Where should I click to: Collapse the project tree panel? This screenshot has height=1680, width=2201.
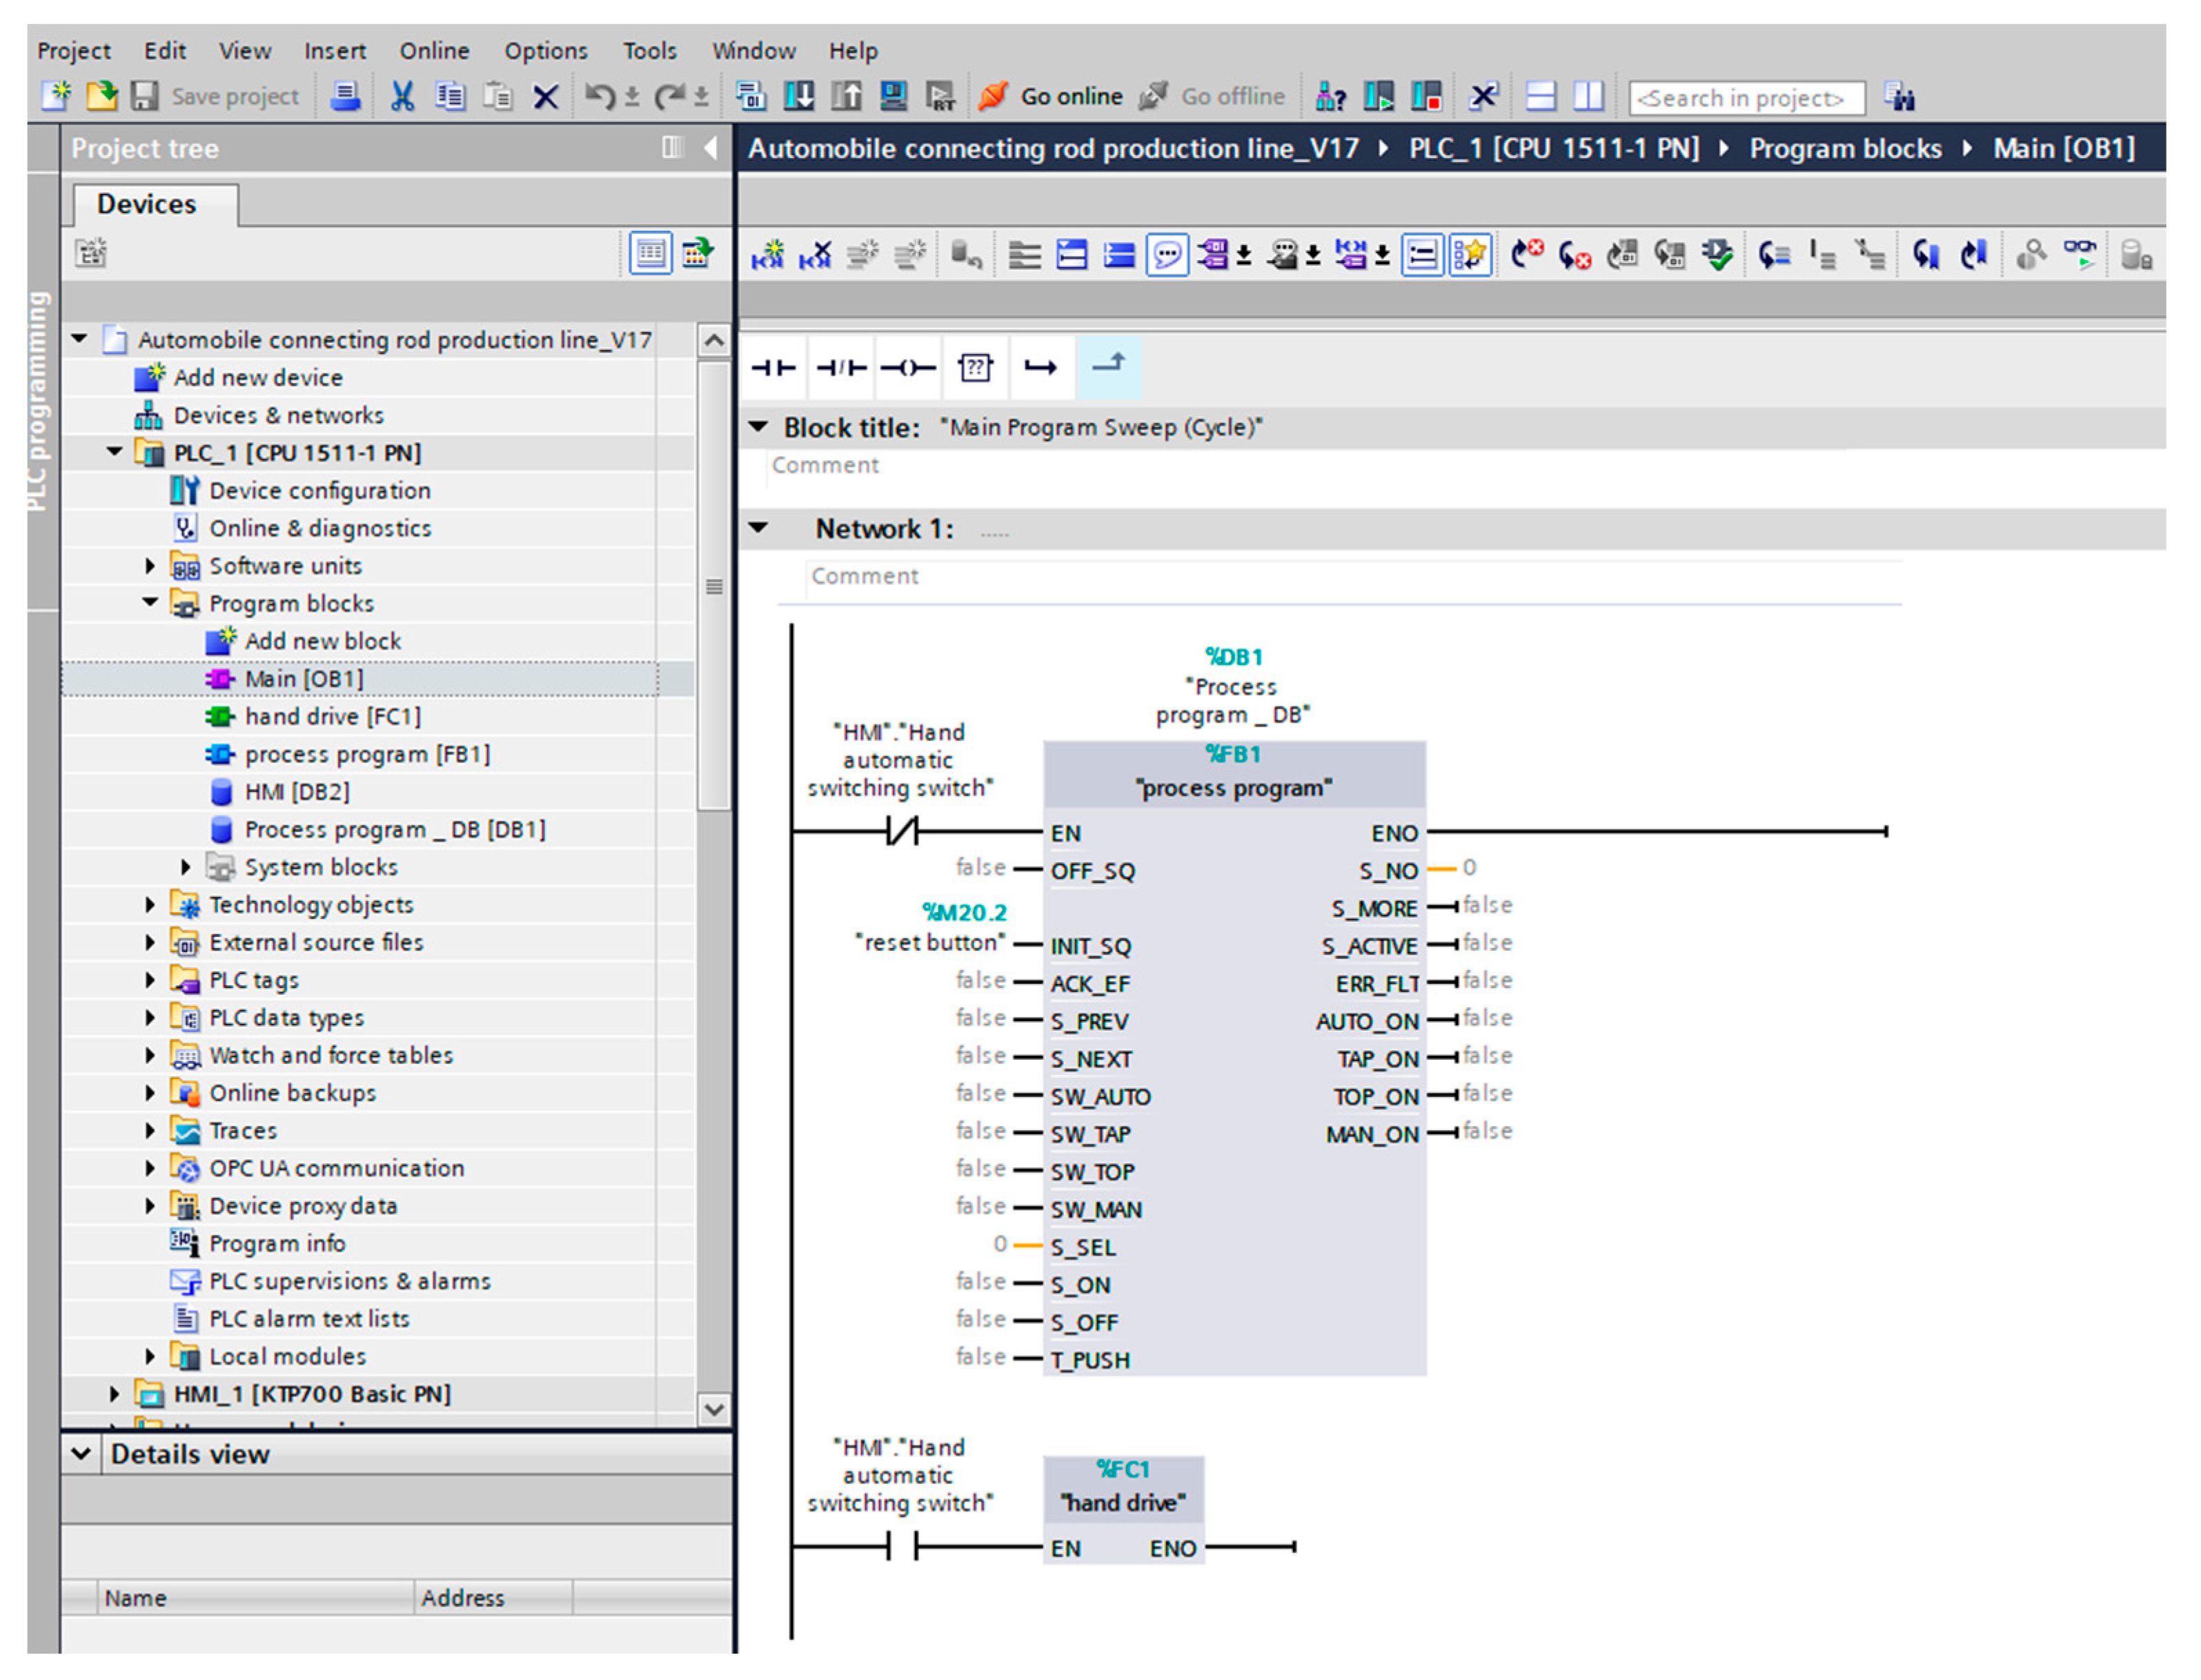coord(710,148)
